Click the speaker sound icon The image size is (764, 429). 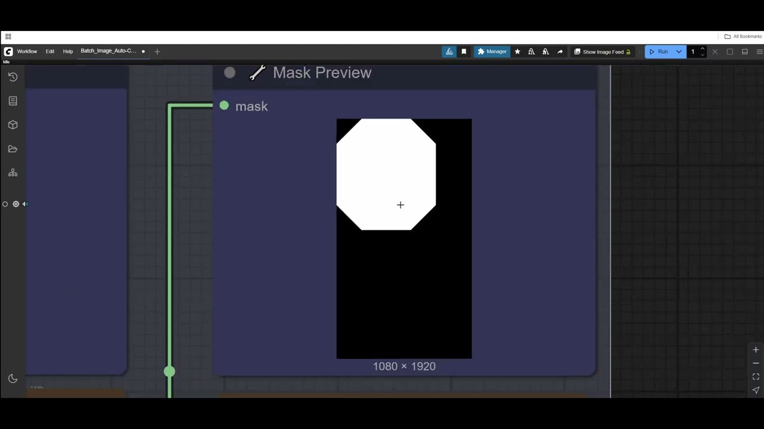[x=25, y=204]
